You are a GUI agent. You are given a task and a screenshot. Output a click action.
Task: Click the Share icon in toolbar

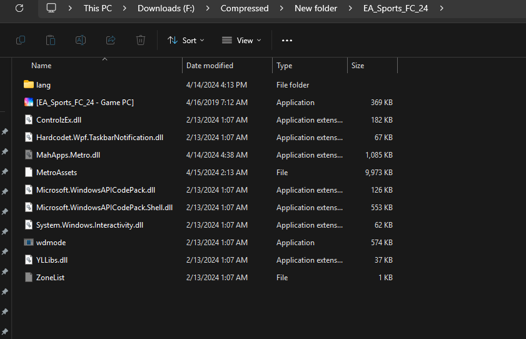pos(111,40)
